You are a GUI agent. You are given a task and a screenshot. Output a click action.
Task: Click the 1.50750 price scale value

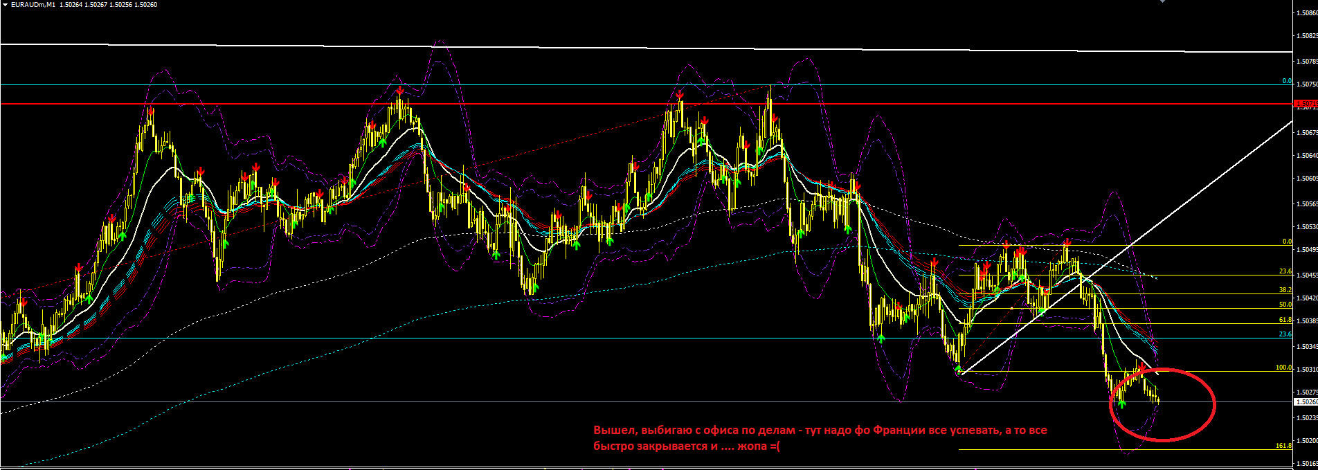coord(1307,84)
